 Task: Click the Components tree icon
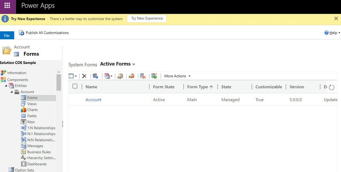click(3, 80)
